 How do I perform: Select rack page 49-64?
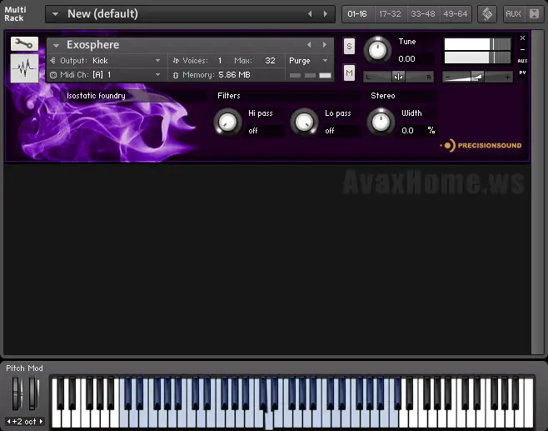(x=455, y=14)
